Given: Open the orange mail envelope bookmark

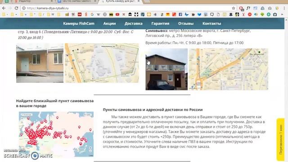Looking at the screenshot, I should point(168,14).
